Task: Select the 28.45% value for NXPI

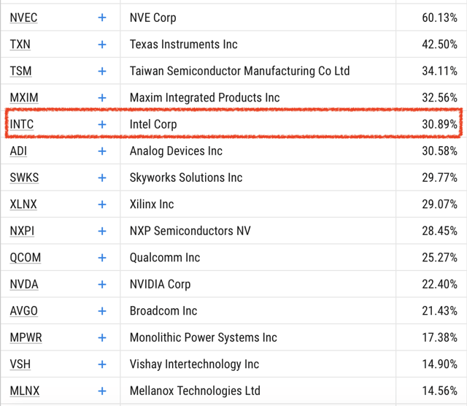Action: pos(439,231)
